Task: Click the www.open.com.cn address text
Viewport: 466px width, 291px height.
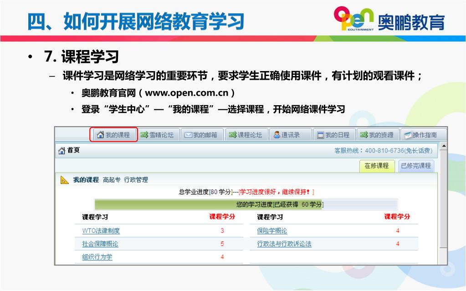Action: click(x=187, y=93)
